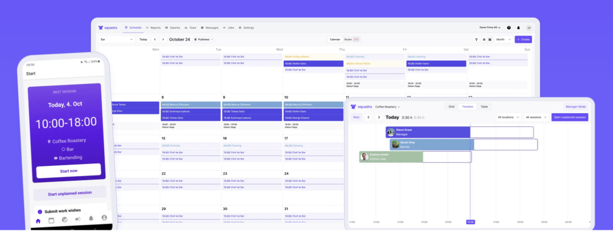Open the Bar location dropdown

point(117,39)
